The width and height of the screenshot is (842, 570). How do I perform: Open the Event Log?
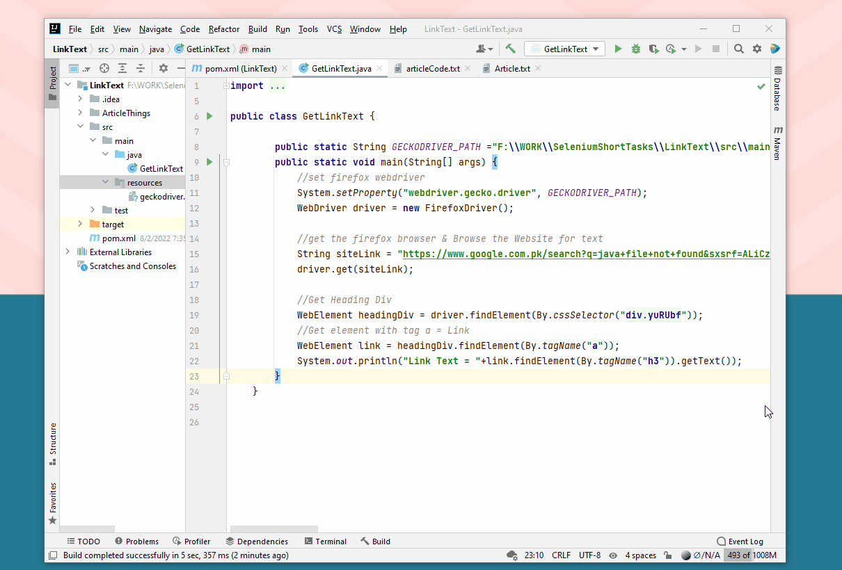740,541
